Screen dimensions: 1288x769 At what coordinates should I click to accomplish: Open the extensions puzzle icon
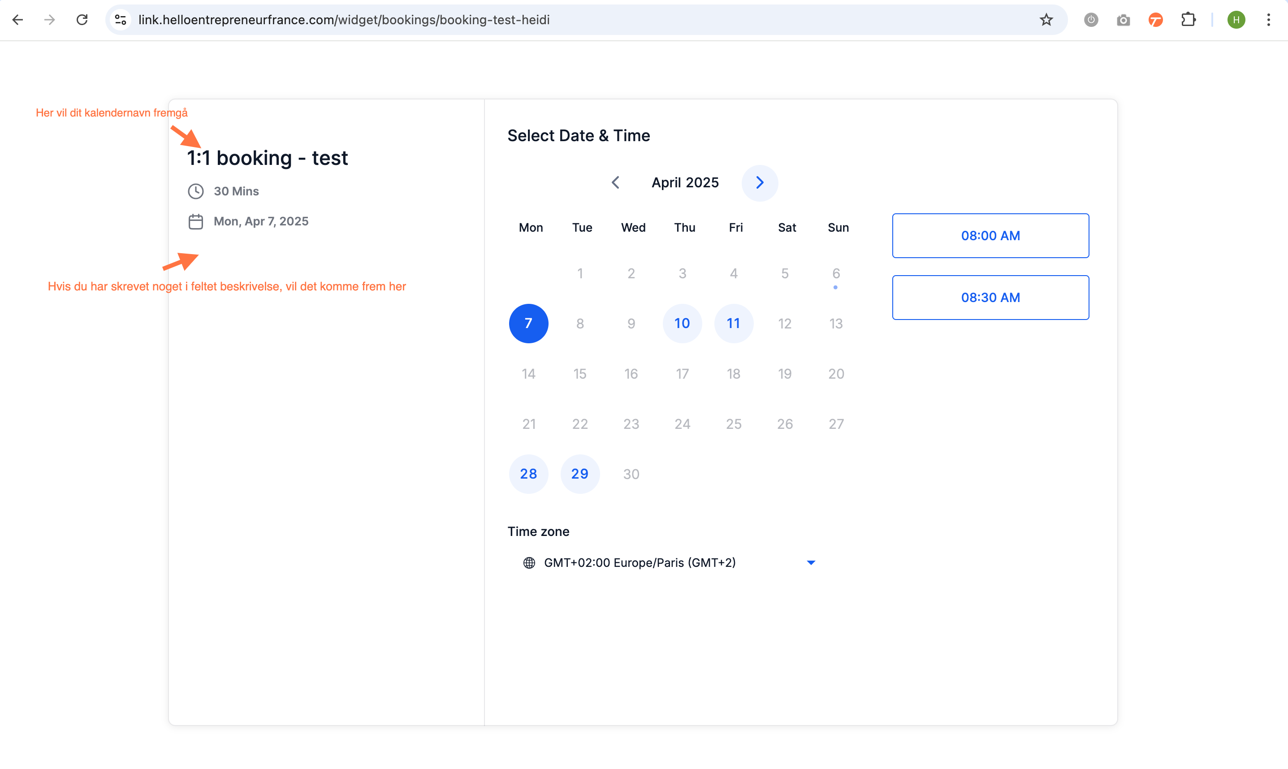1188,20
